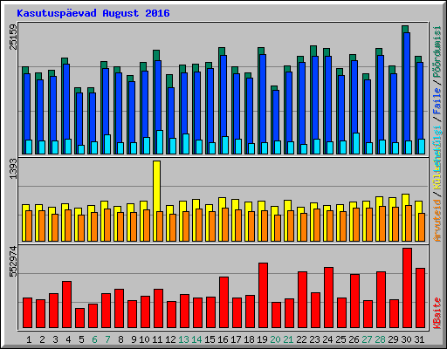Click the x-axis label for day 23
Screen dimensions: 447x349
[314, 339]
